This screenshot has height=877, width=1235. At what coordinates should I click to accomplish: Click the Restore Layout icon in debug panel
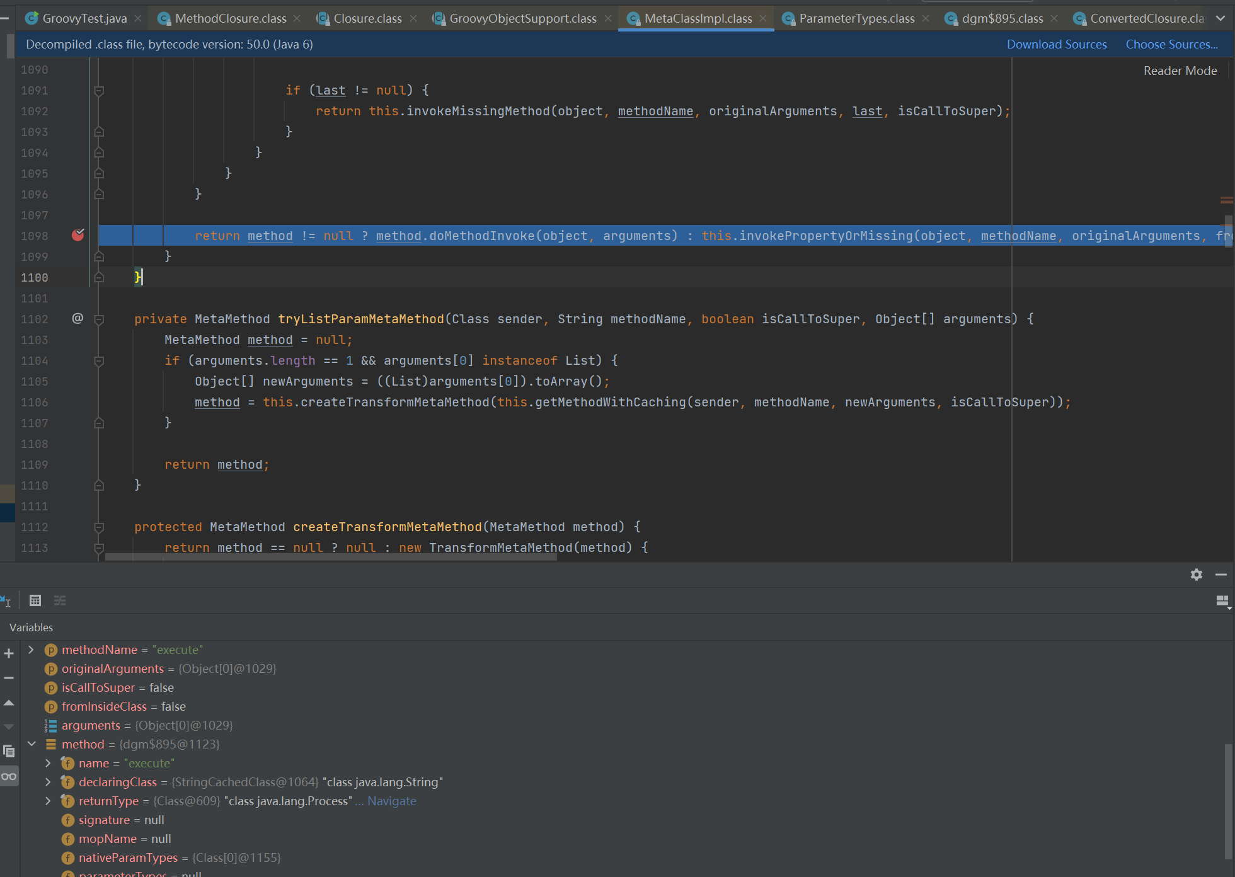point(1222,601)
